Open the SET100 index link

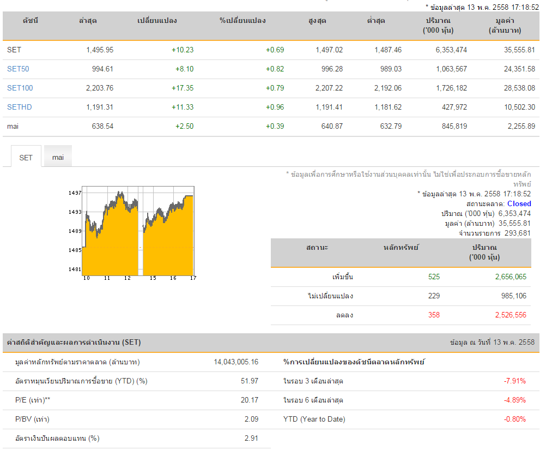click(20, 88)
